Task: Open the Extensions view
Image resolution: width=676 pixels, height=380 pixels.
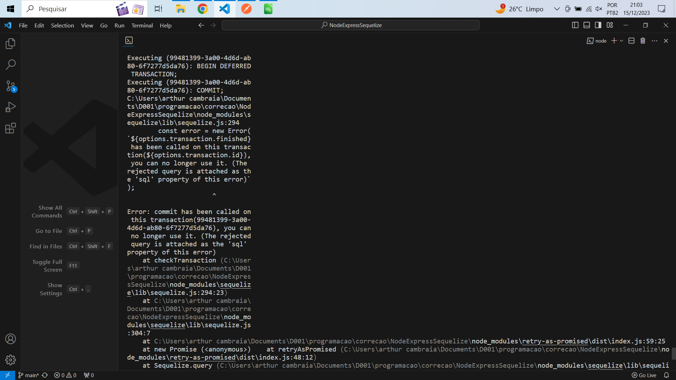Action: [11, 128]
